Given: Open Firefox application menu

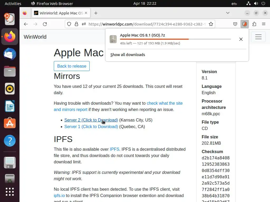Looking at the screenshot, I should [264, 24].
